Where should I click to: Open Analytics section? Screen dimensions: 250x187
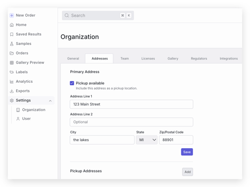pos(24,82)
